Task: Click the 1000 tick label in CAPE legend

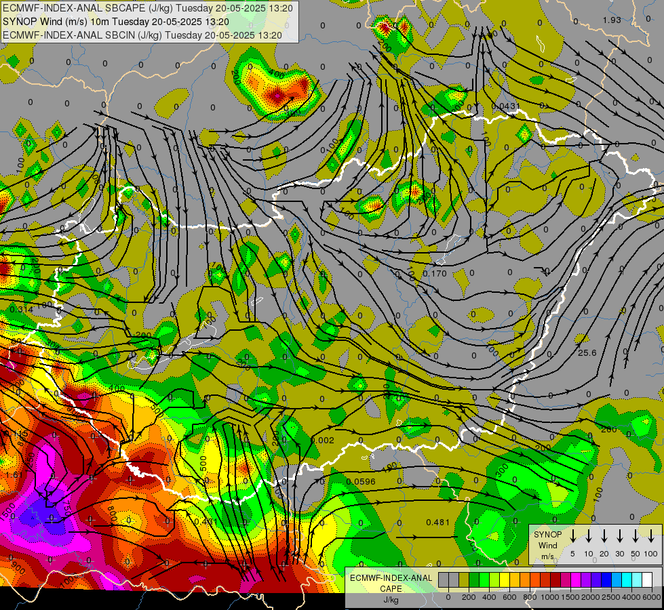Action: [x=550, y=597]
